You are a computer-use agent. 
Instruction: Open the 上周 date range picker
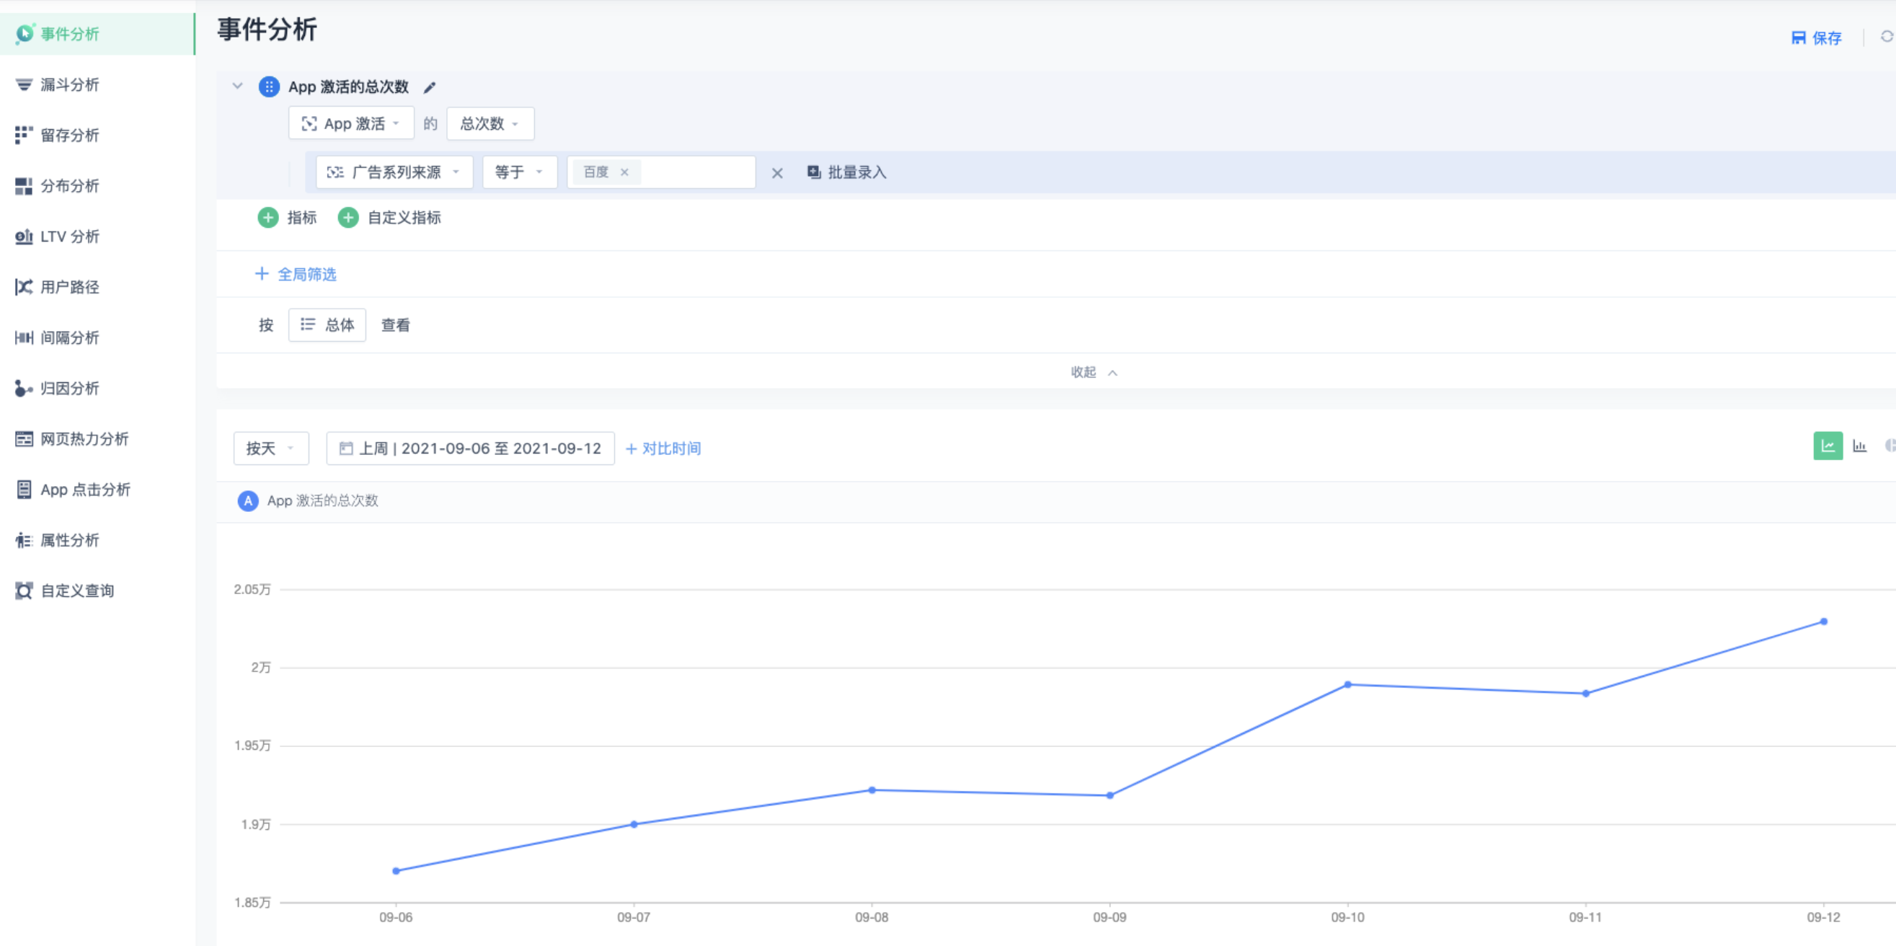pos(470,448)
